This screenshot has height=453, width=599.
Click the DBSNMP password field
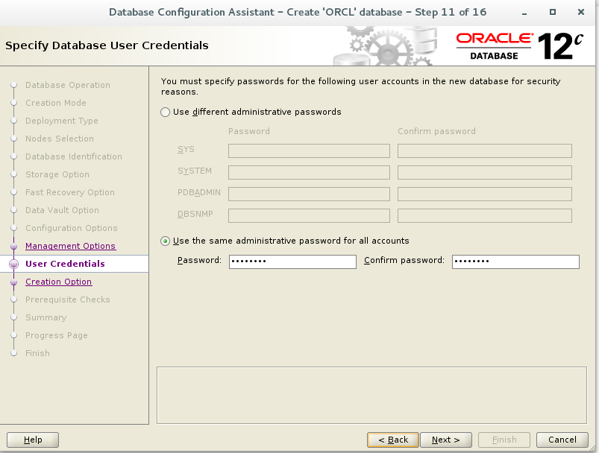pyautogui.click(x=309, y=215)
